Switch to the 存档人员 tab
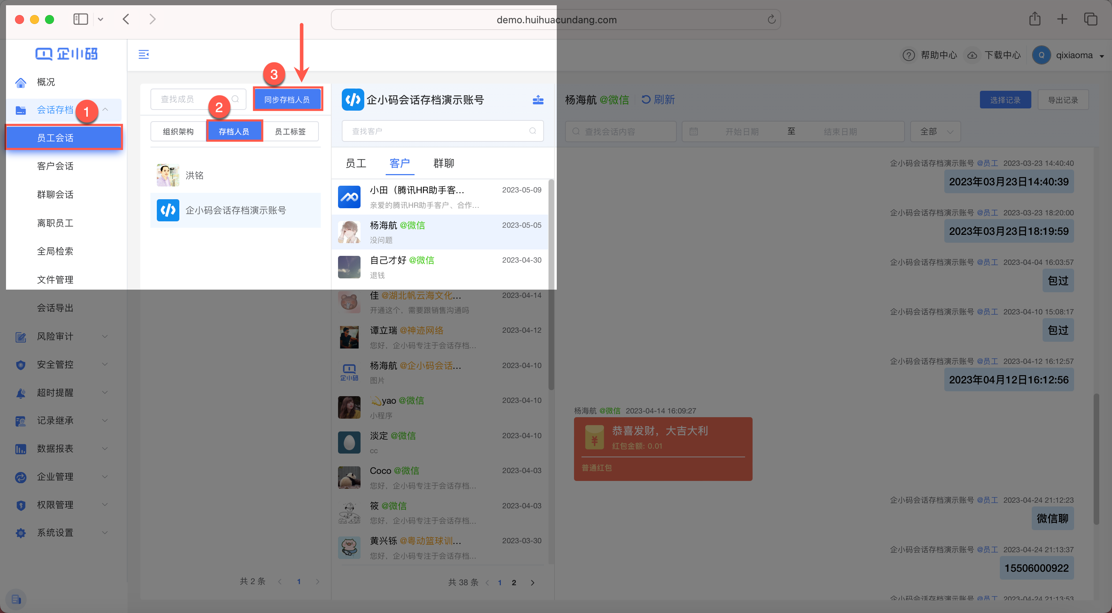 tap(234, 132)
